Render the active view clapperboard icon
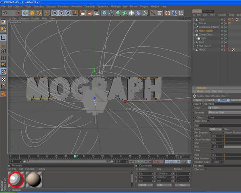 (83, 13)
